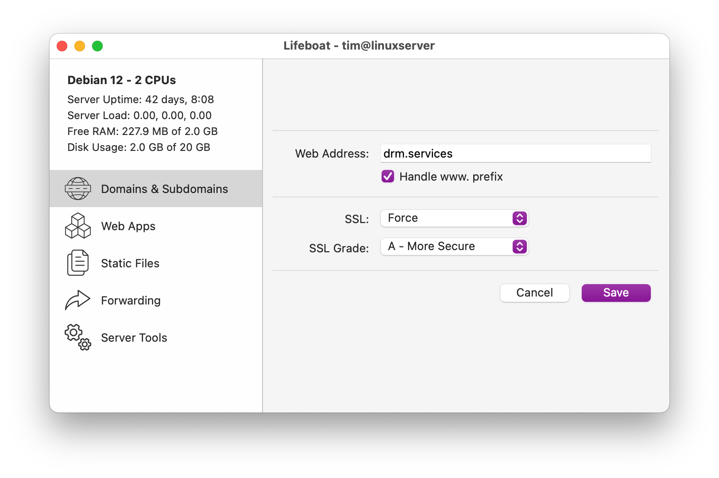The height and width of the screenshot is (478, 719).
Task: Click the purple arrows on the SSL popup
Action: [x=519, y=218]
